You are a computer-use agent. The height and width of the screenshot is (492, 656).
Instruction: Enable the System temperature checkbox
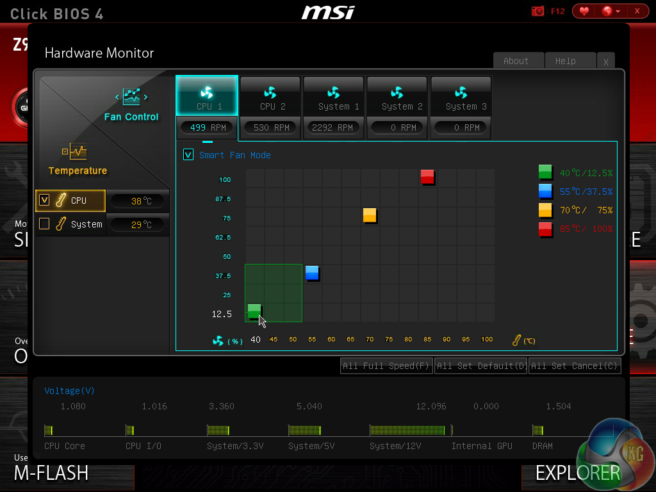44,224
